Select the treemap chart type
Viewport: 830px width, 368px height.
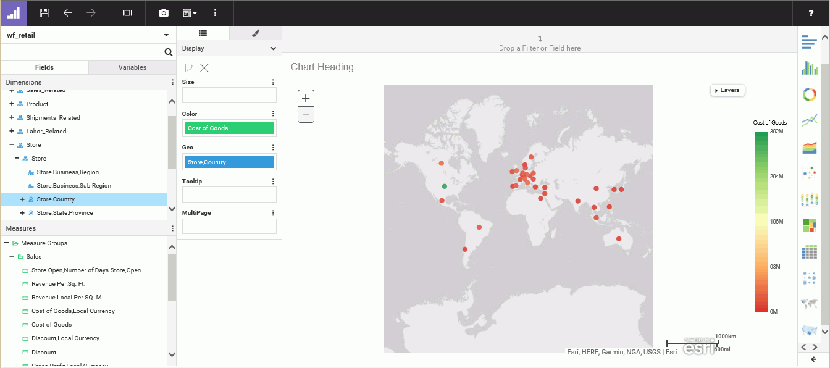point(809,225)
